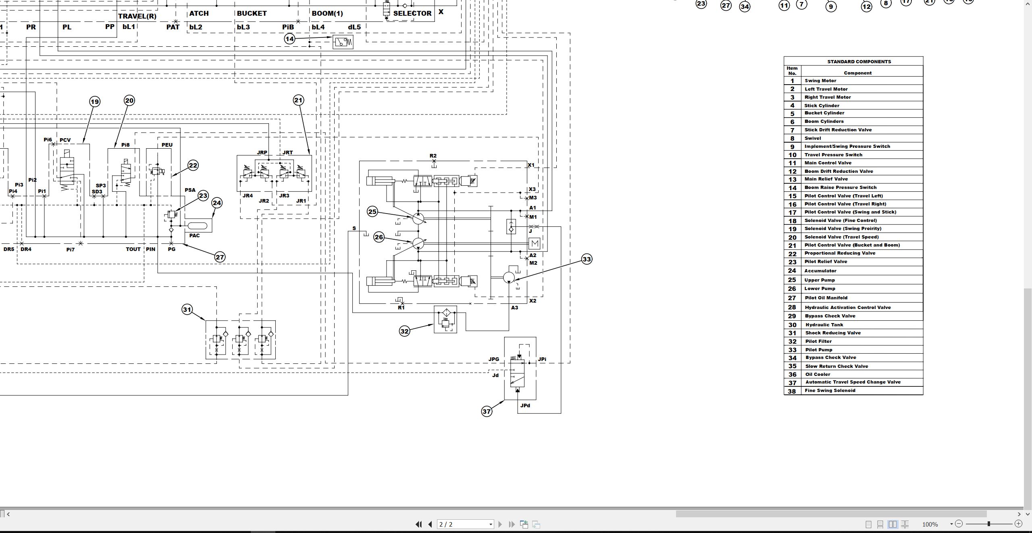
Task: Click 'Main Control Valve' table entry
Action: (x=828, y=163)
